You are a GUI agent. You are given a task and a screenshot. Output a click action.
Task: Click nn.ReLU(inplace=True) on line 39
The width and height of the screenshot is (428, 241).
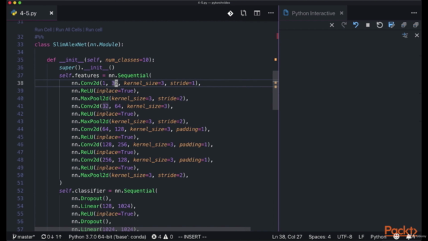(x=105, y=91)
